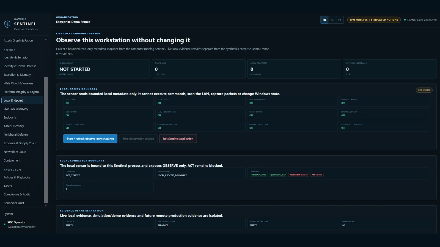Click the green Control plane connected indicator dot
The height and width of the screenshot is (247, 440).
click(405, 20)
